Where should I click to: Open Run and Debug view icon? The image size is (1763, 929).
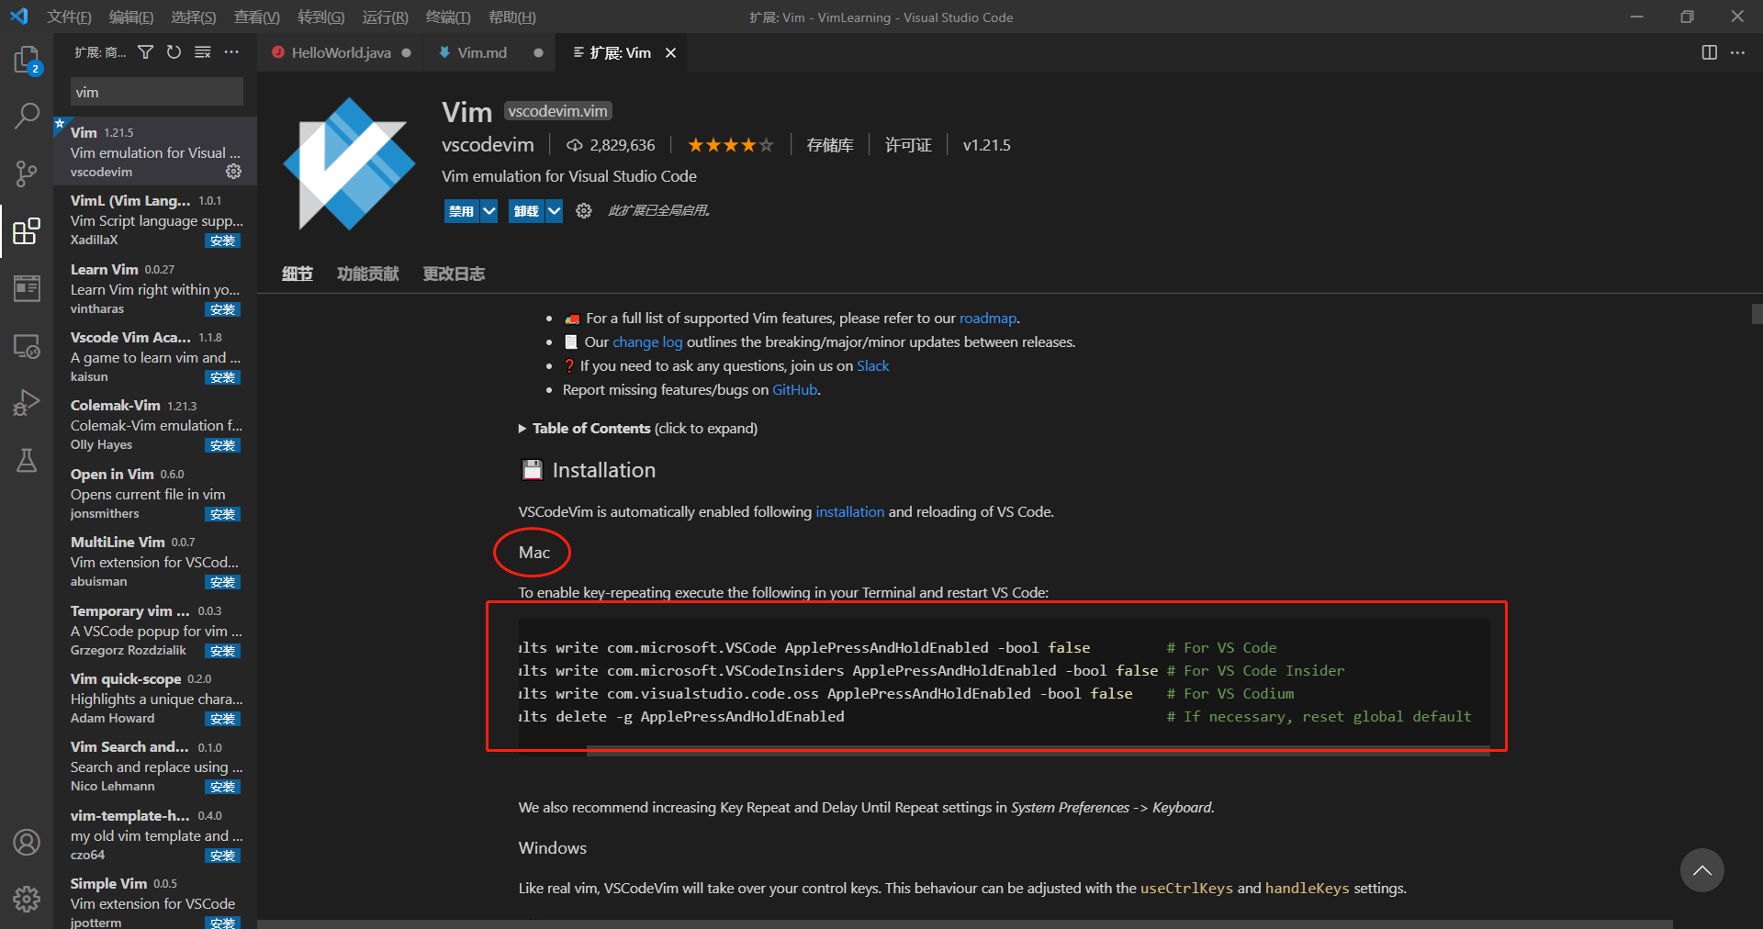(27, 403)
